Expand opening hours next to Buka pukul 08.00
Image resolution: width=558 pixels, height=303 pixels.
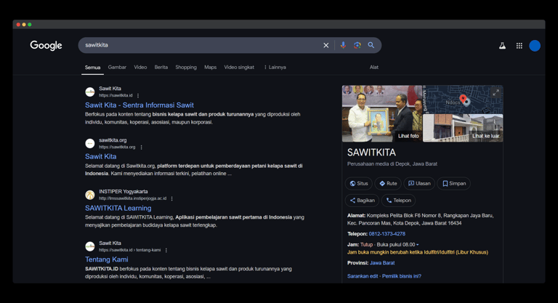(x=418, y=245)
